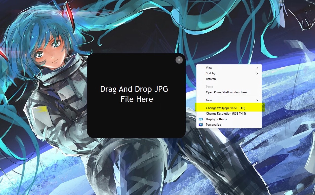315x195 pixels.
Task: Choose Open PowerShell window here
Action: pyautogui.click(x=229, y=92)
